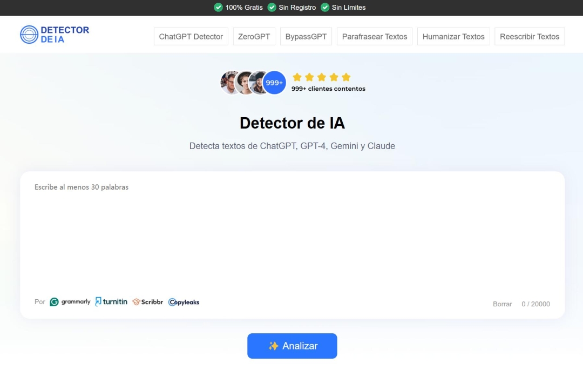This screenshot has height=370, width=583.
Task: Click the sparkle icon on the Analizar button
Action: pyautogui.click(x=273, y=346)
